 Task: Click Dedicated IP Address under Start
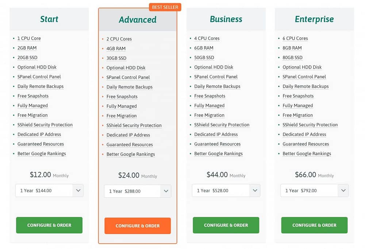pos(39,135)
